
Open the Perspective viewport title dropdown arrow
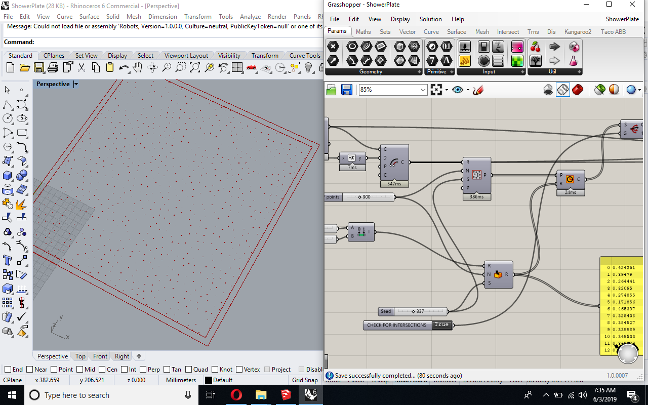[x=76, y=84]
